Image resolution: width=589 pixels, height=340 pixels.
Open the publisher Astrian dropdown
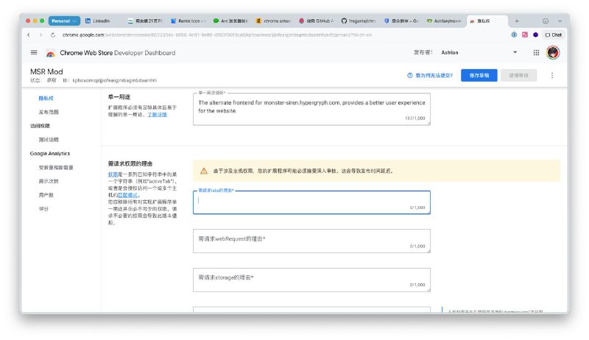click(x=479, y=52)
